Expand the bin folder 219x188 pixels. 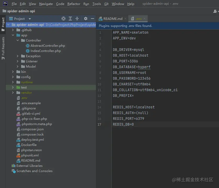pos(13,72)
